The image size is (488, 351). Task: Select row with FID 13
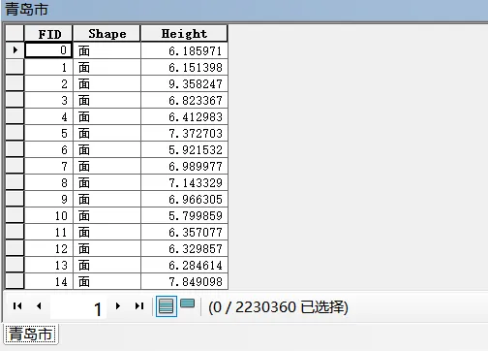pyautogui.click(x=15, y=265)
